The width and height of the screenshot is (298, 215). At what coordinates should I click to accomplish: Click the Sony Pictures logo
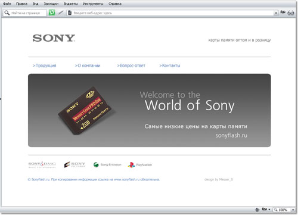click(74, 164)
